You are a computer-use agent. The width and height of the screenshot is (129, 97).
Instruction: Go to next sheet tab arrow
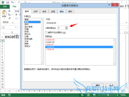coord(9,91)
